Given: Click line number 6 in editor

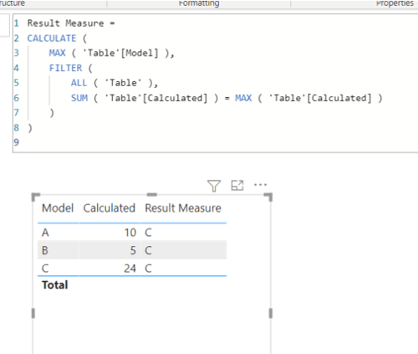Looking at the screenshot, I should [x=17, y=98].
